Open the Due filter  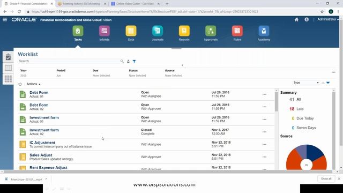click(101, 73)
